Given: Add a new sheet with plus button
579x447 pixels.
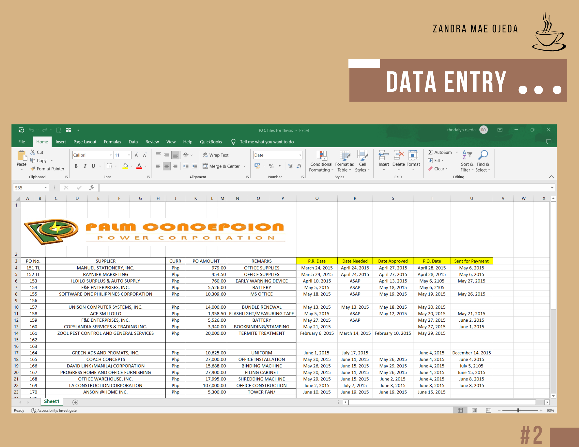Looking at the screenshot, I should coord(75,402).
